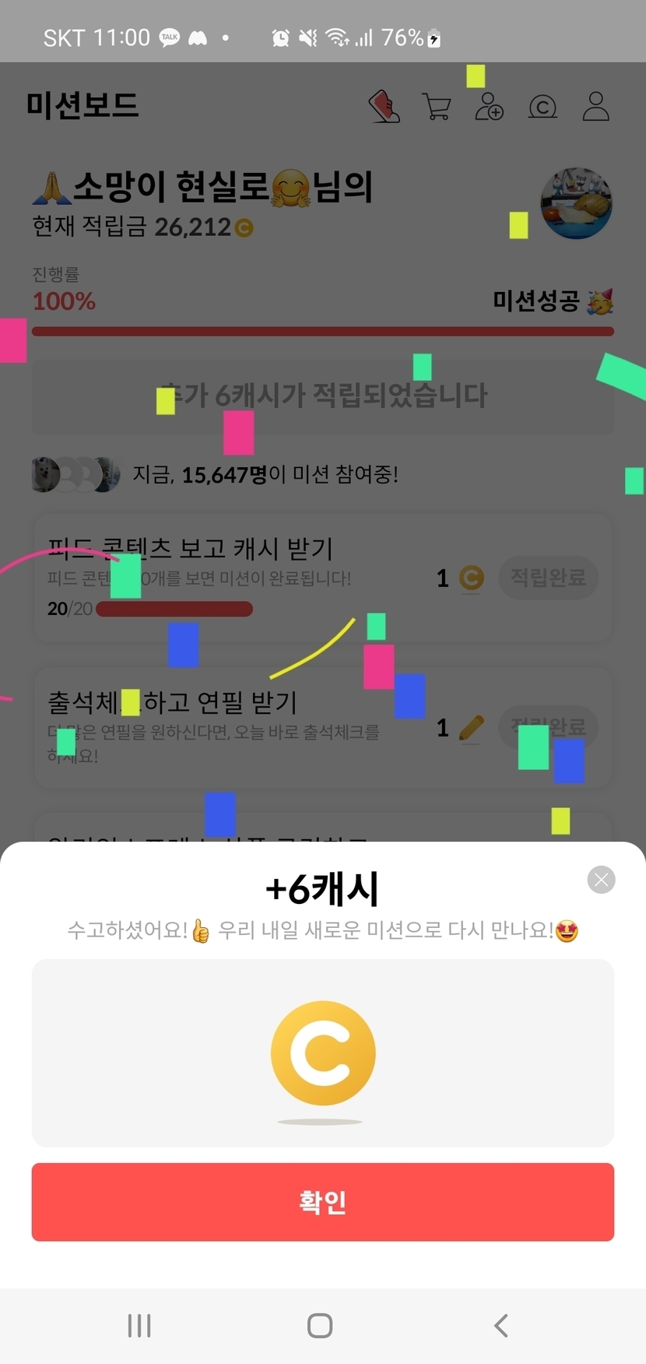Tap the 적립완료 button for feed mission
The width and height of the screenshot is (646, 1364).
[x=548, y=578]
